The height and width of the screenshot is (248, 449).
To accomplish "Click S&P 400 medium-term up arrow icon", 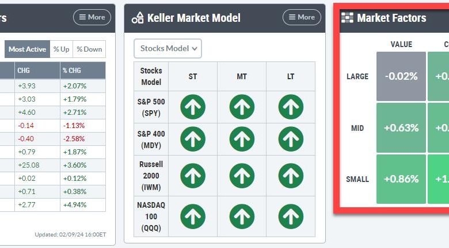I will coord(242,139).
